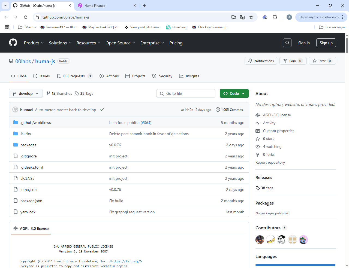Open the develop branch selector
349x268 pixels.
[x=26, y=93]
